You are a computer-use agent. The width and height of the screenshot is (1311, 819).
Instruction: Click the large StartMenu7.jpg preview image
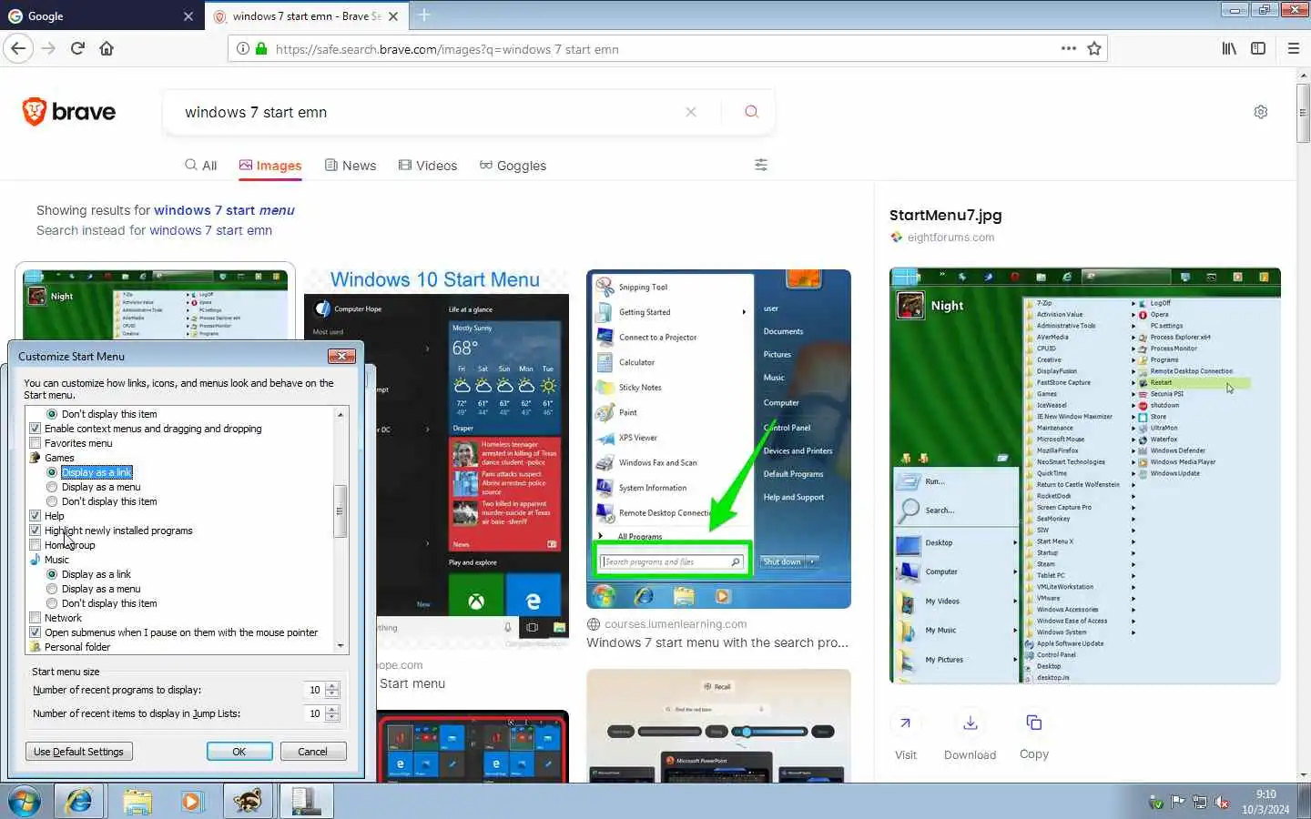pyautogui.click(x=1085, y=476)
